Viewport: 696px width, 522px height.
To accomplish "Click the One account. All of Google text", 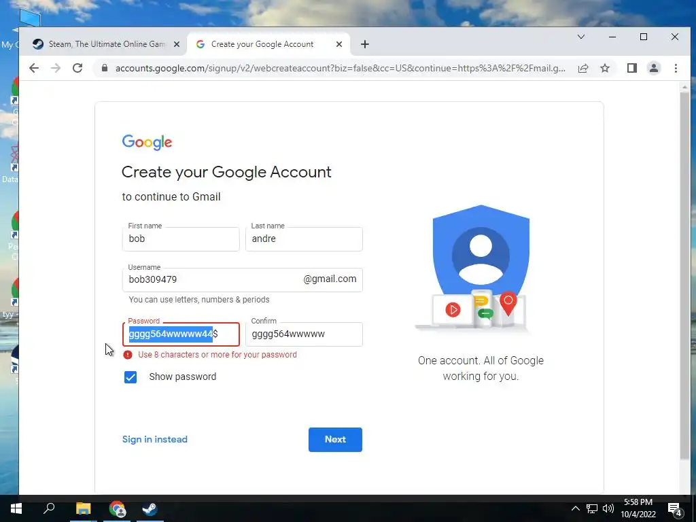I will (x=481, y=368).
